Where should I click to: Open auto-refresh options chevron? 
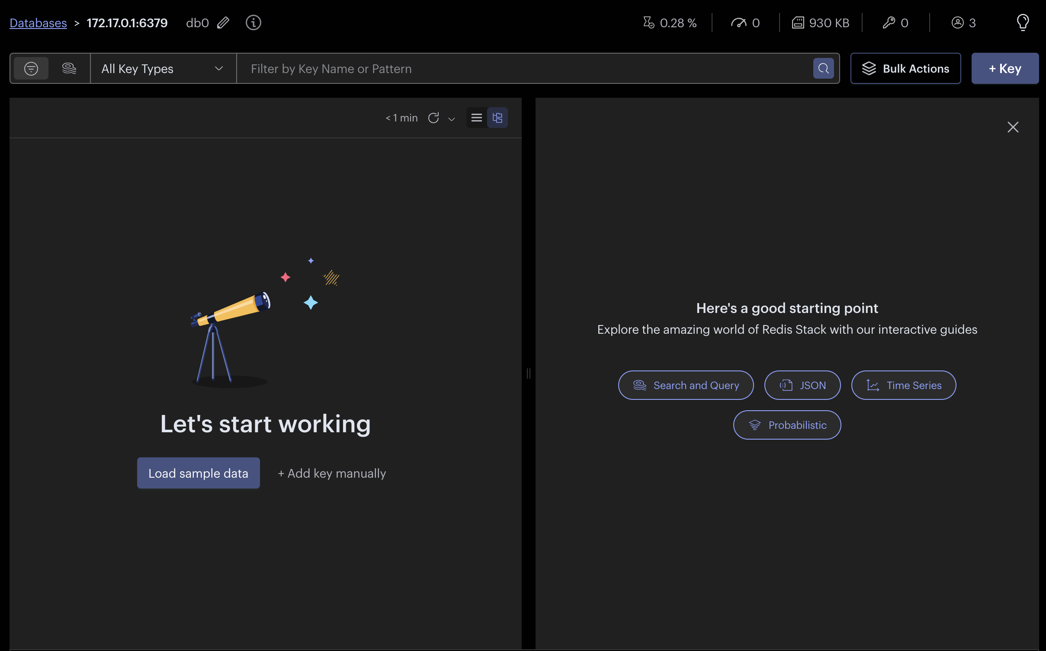click(x=452, y=118)
